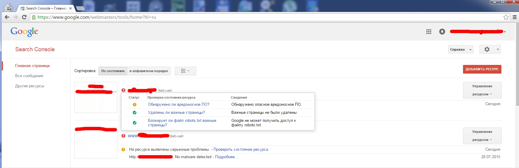Open the Справка help dropdown

(x=460, y=49)
